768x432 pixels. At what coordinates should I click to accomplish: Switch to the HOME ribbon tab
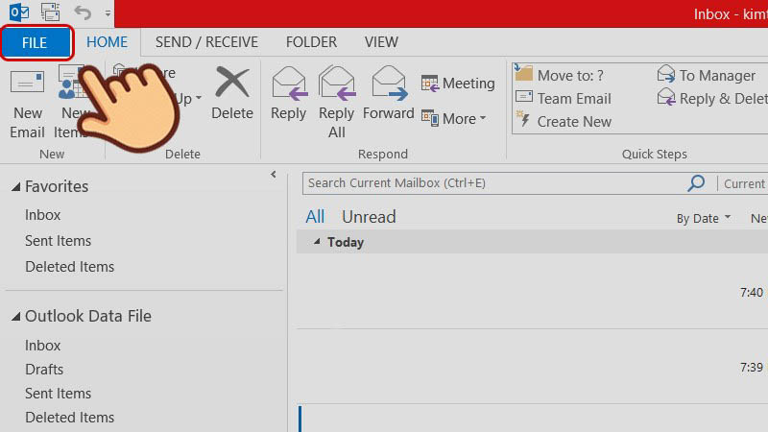(107, 42)
